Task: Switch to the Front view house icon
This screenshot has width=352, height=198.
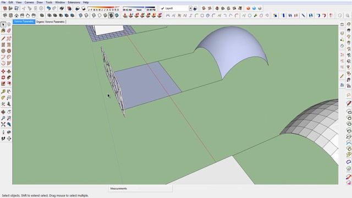Action: [16, 15]
